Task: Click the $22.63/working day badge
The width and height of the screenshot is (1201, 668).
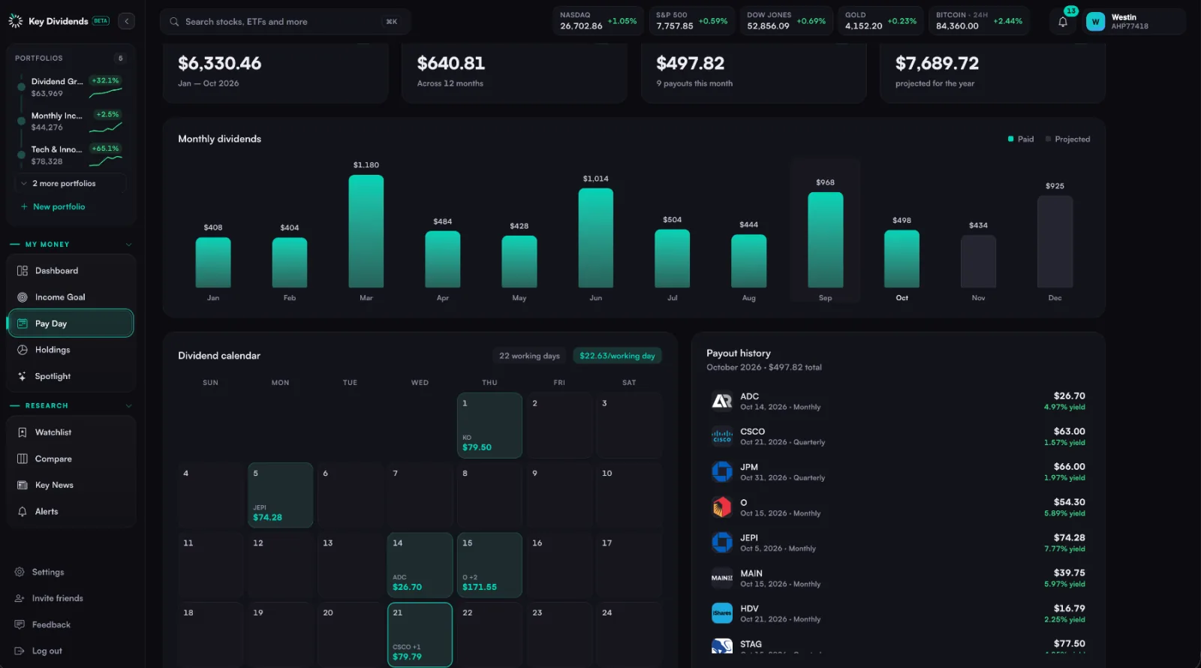Action: pyautogui.click(x=617, y=356)
